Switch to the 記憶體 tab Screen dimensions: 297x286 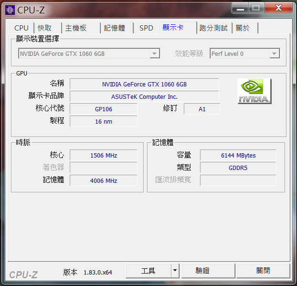point(117,28)
